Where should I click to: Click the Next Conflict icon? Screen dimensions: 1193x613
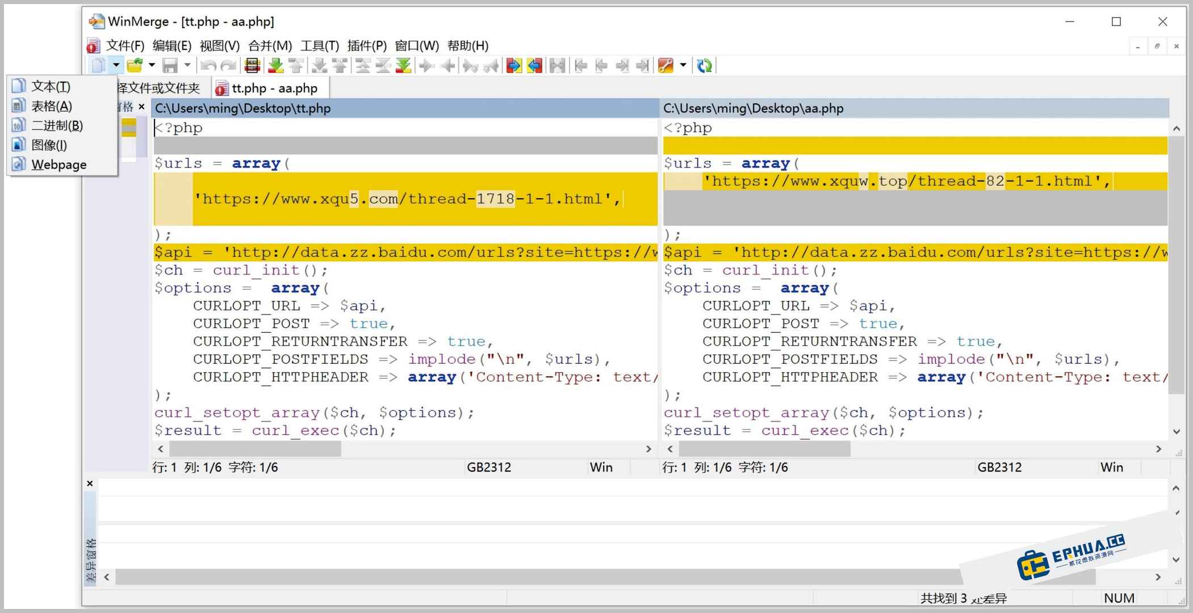(x=320, y=66)
